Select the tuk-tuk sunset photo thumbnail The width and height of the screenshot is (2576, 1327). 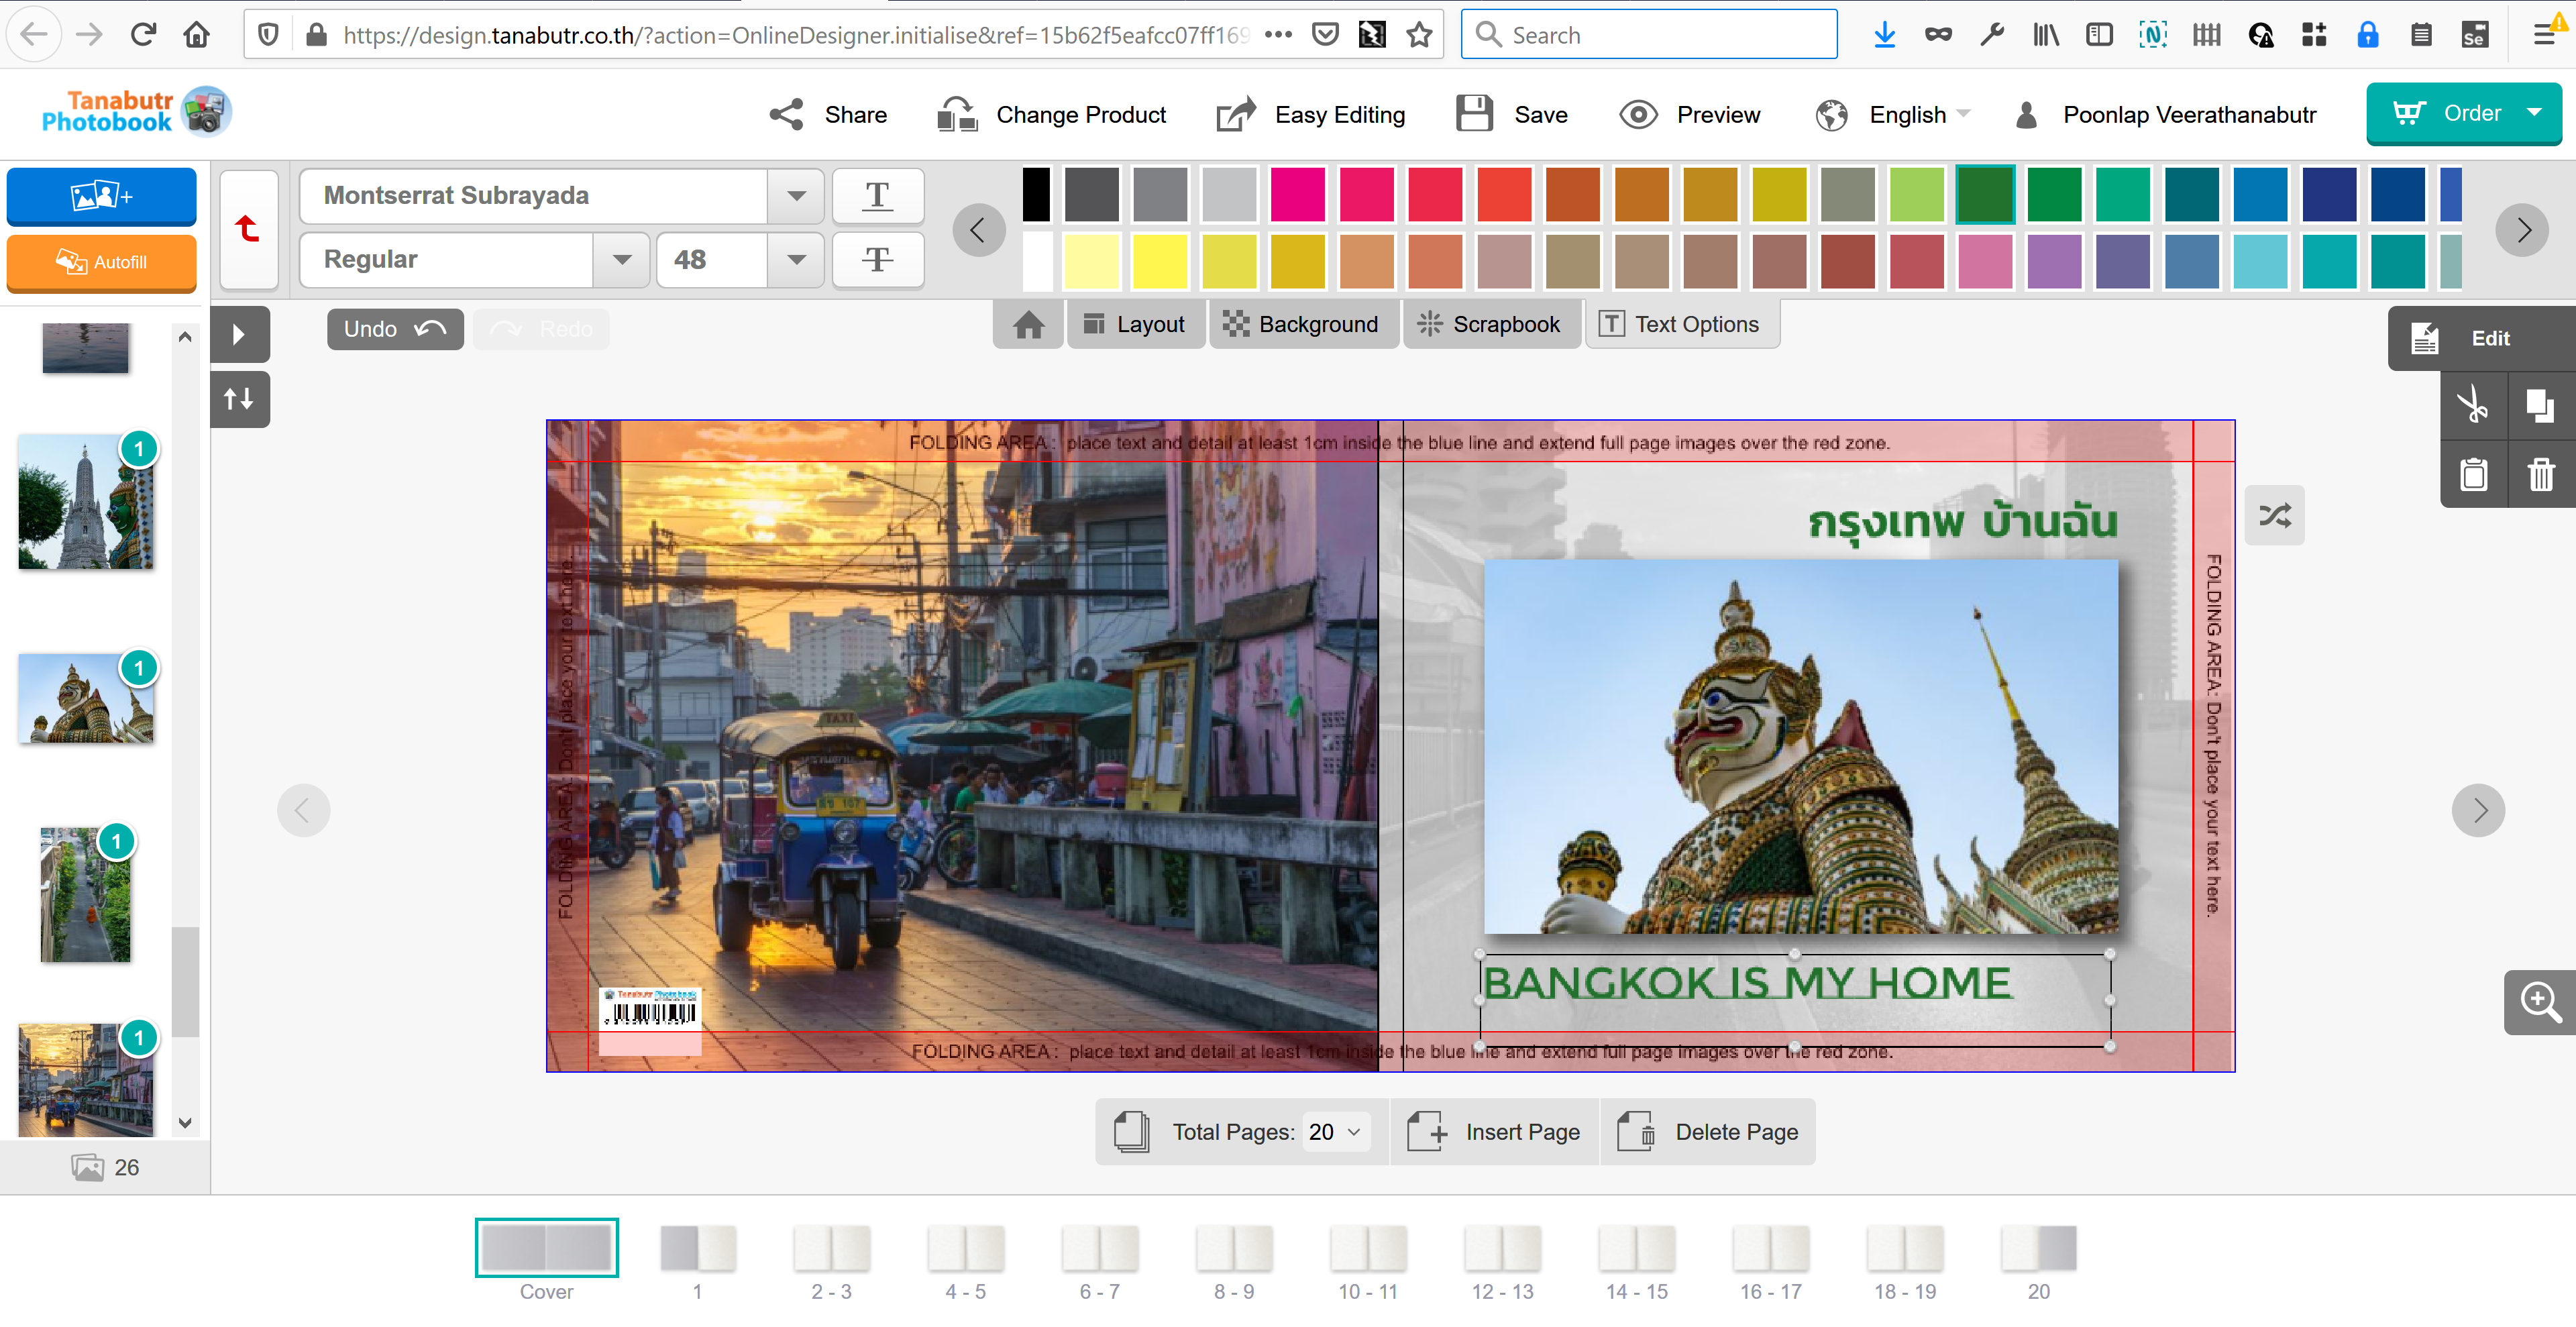click(x=86, y=1080)
